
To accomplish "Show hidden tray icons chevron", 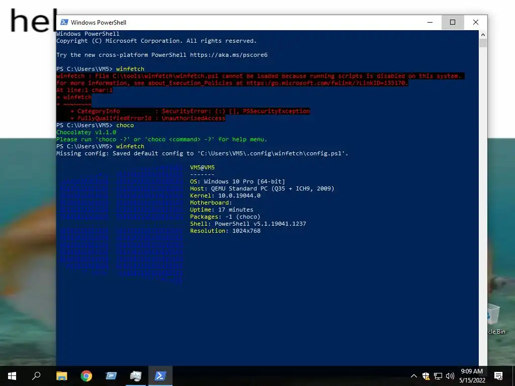I will [x=414, y=376].
